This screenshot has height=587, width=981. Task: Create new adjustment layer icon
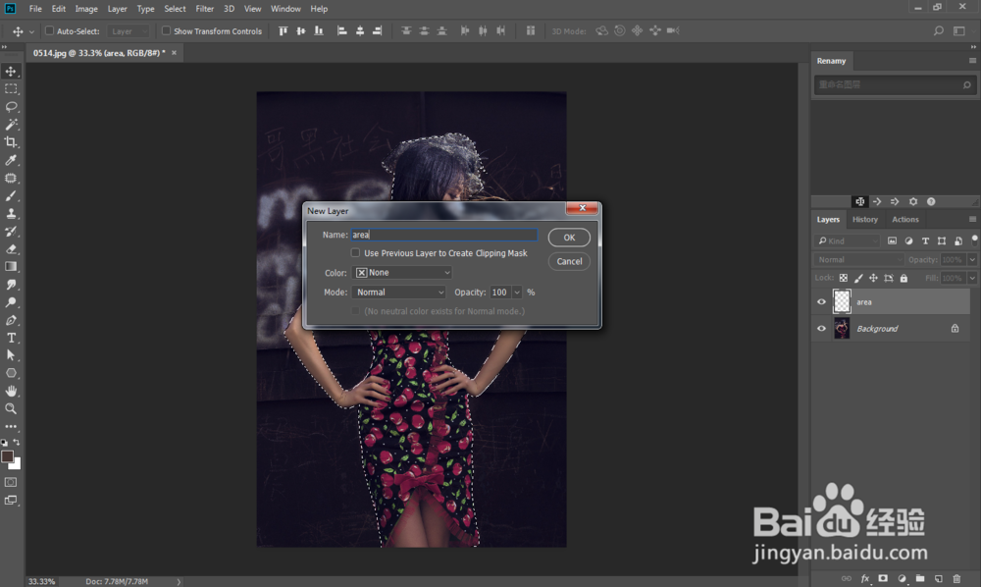(902, 578)
